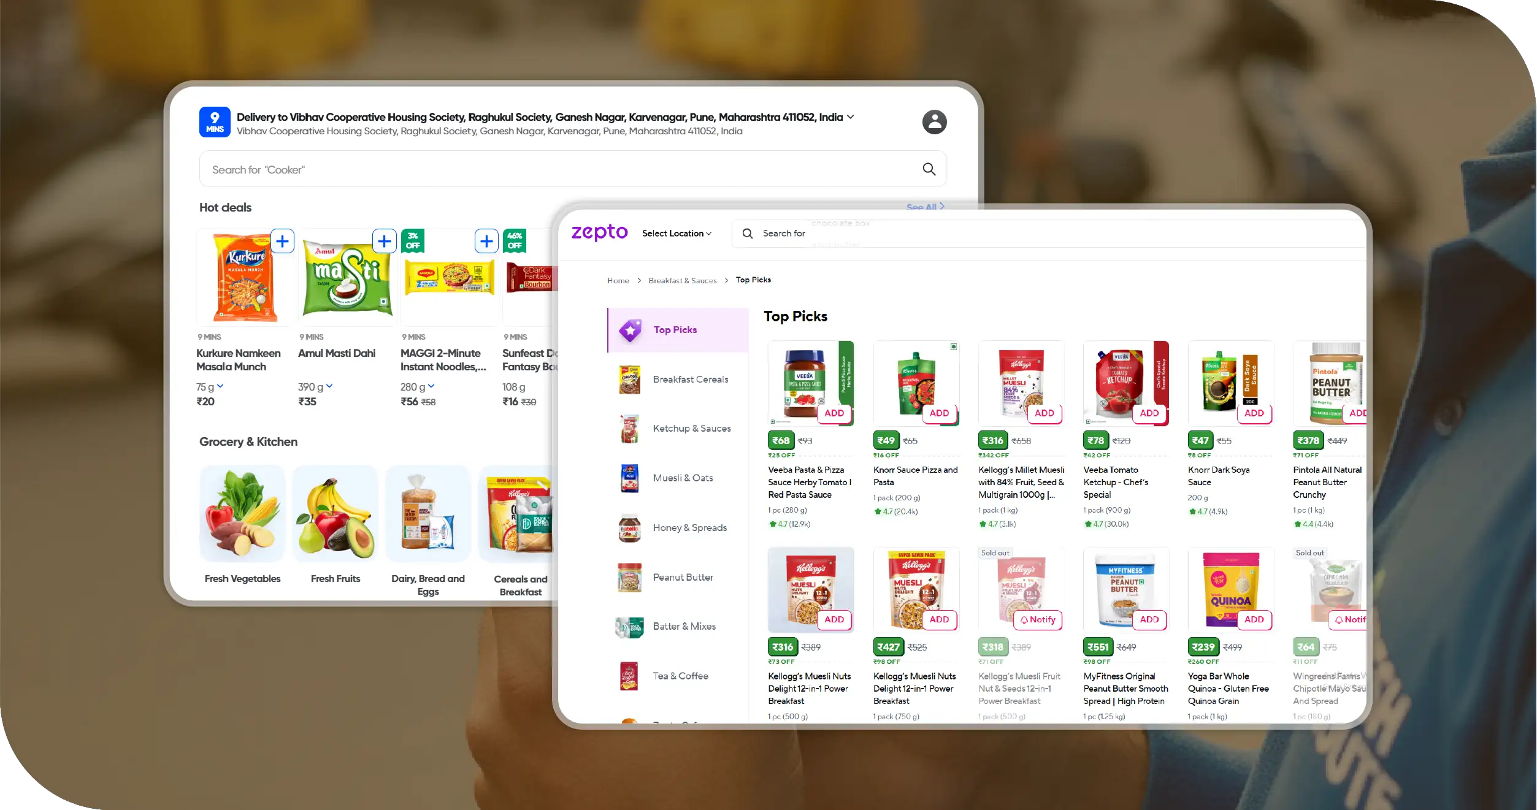Expand the 390 g size selector for Dahi

[315, 387]
